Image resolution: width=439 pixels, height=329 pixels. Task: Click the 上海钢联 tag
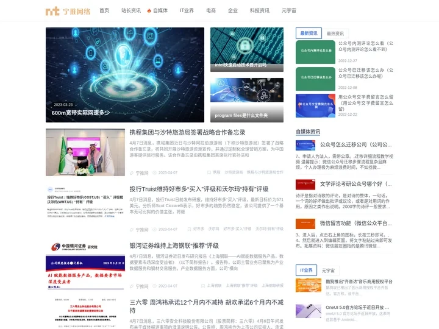(x=214, y=286)
